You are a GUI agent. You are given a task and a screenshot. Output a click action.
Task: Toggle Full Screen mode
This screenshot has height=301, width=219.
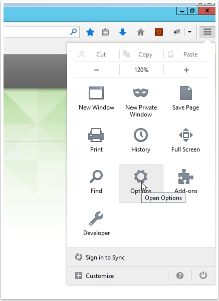(x=186, y=140)
